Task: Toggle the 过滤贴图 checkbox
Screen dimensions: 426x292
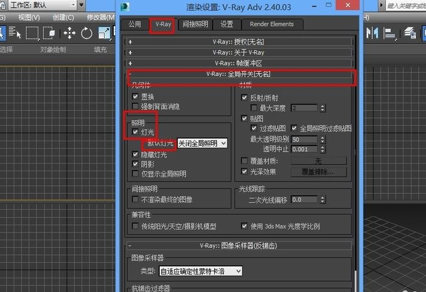Action: point(254,128)
